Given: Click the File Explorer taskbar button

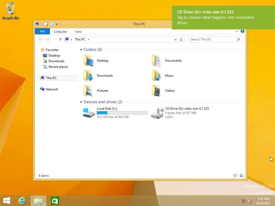Looking at the screenshot, I should point(38,201).
